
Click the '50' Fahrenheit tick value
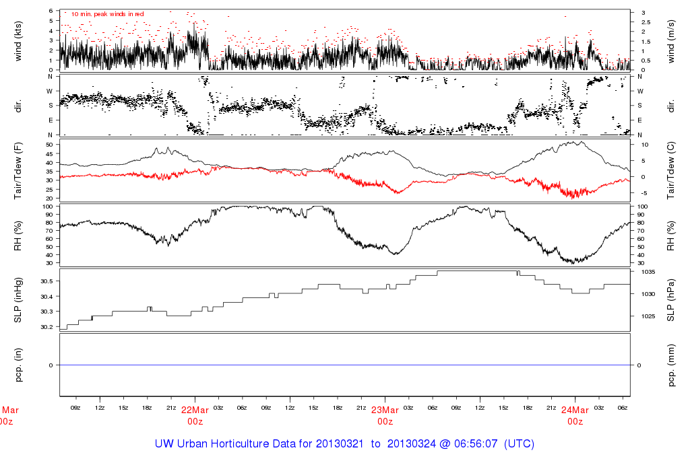50,145
